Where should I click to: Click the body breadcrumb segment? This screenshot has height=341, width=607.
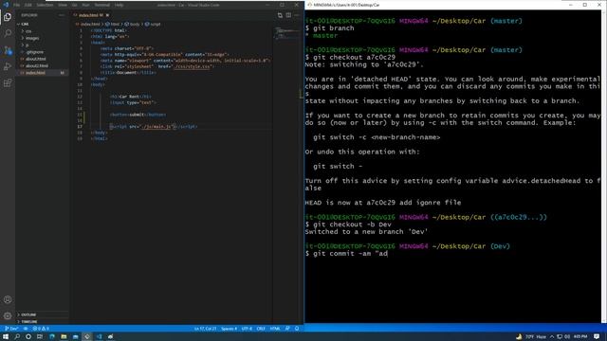[132, 24]
